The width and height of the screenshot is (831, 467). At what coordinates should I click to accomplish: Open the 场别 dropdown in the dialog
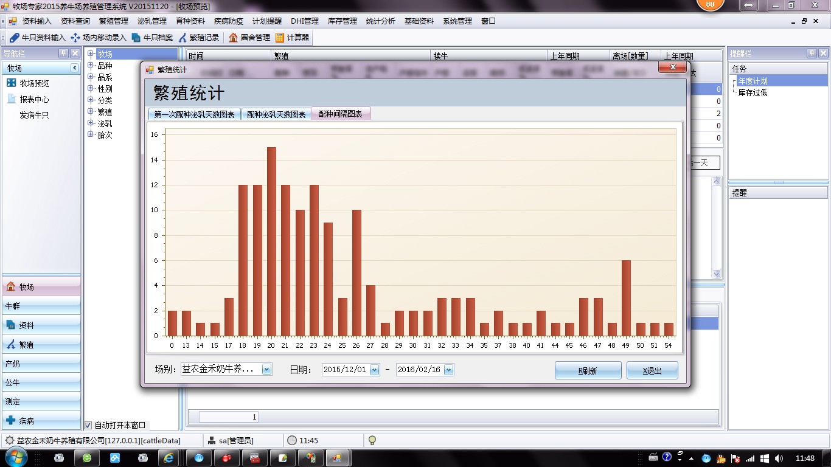coord(266,369)
